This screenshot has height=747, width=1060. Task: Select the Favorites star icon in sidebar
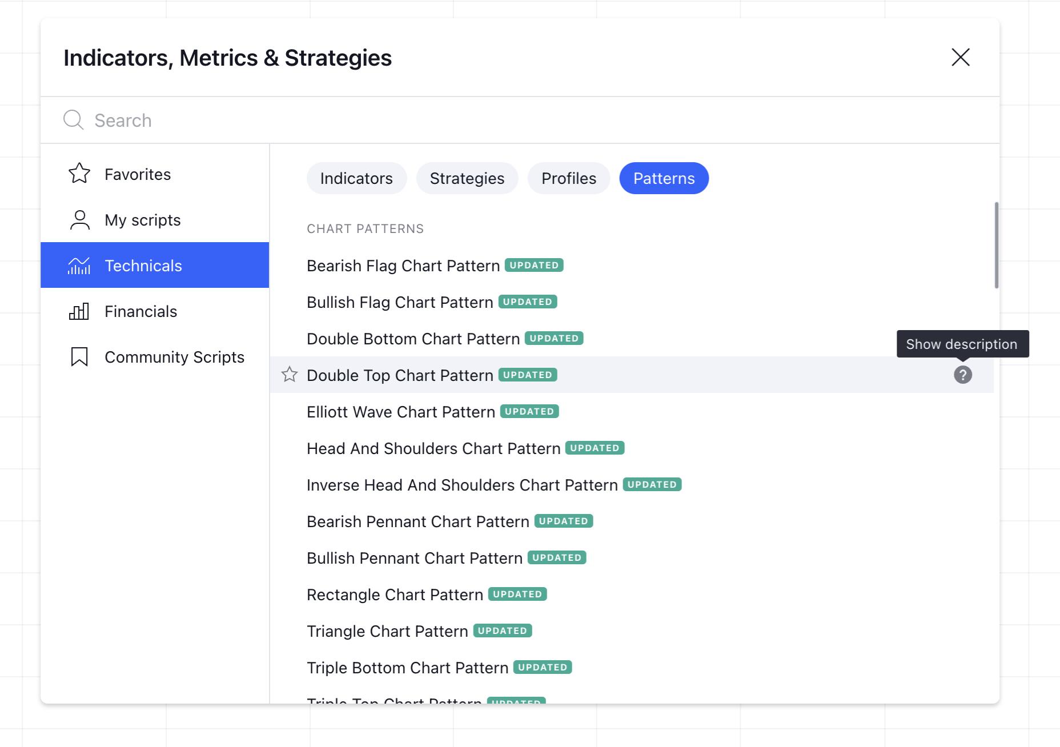coord(79,174)
